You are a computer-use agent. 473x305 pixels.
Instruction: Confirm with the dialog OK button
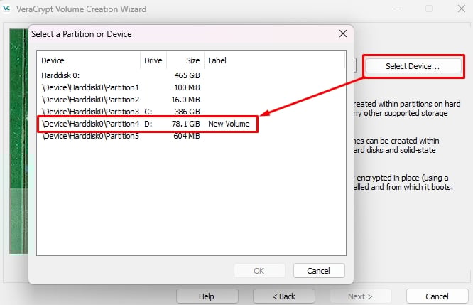point(259,271)
